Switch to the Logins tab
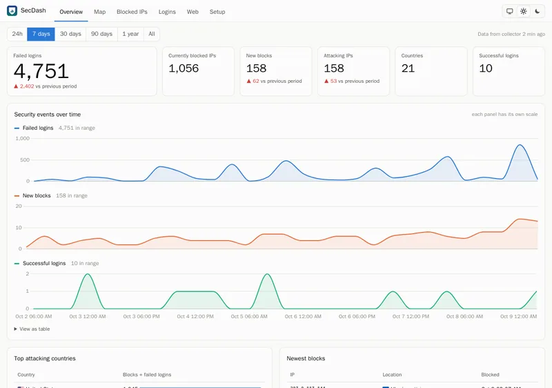552x388 pixels. click(x=167, y=12)
